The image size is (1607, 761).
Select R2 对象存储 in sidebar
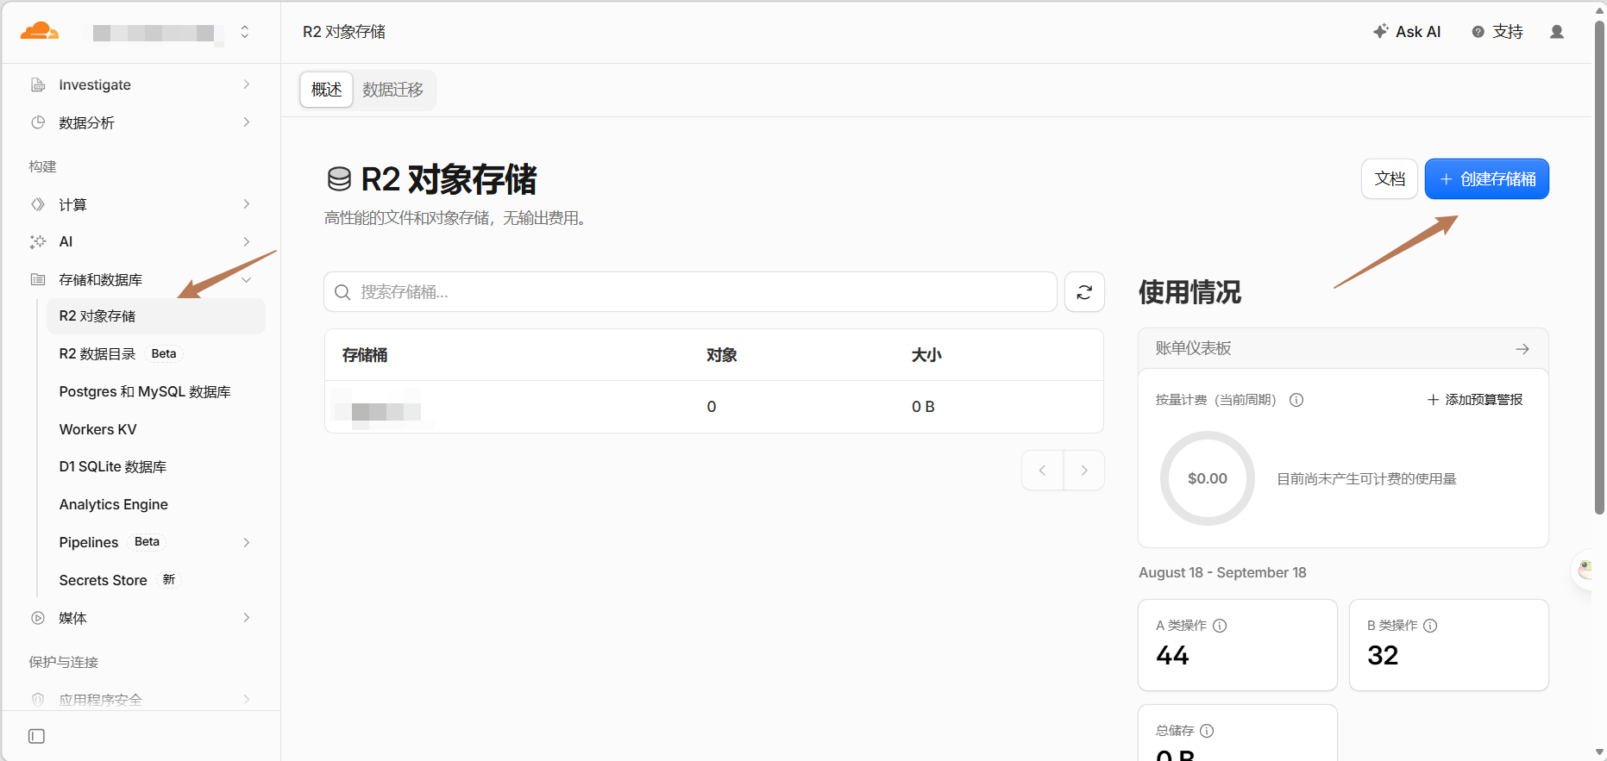tap(156, 316)
